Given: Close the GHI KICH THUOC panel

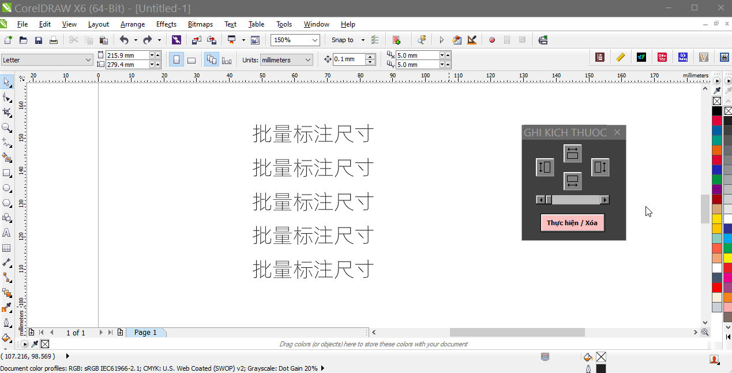Looking at the screenshot, I should pyautogui.click(x=617, y=133).
